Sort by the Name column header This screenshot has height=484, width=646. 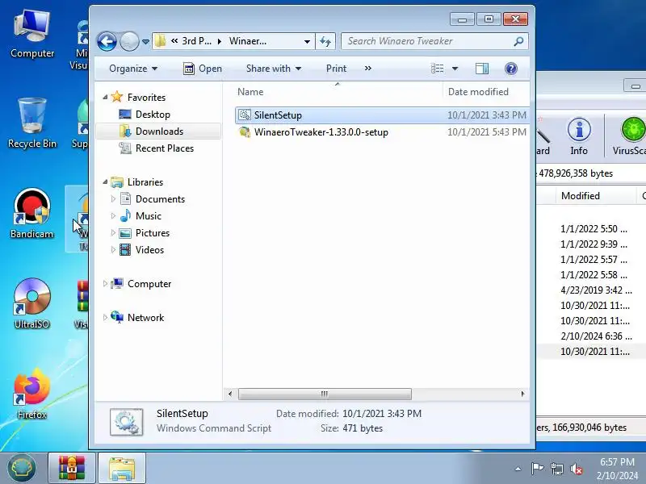(x=338, y=92)
